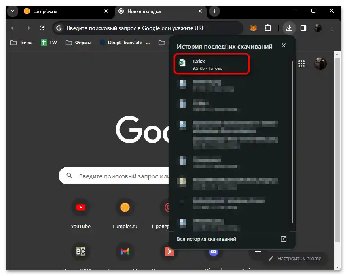
Task: Open the Chrome profile avatar in toolbar
Action: pos(318,28)
